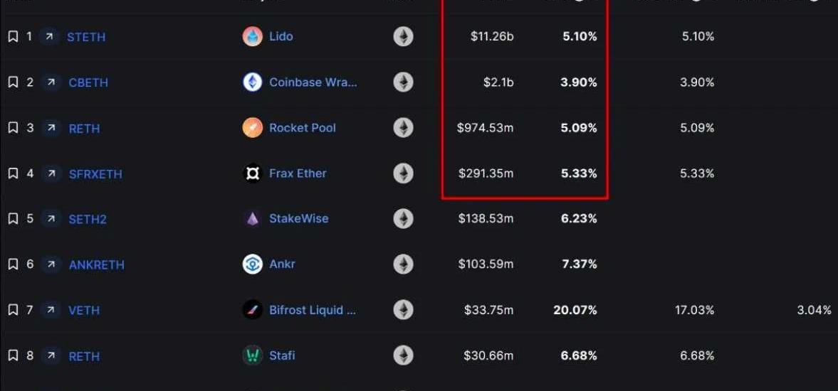
Task: Click the Coinbase Wrapped project logo
Action: [x=252, y=82]
